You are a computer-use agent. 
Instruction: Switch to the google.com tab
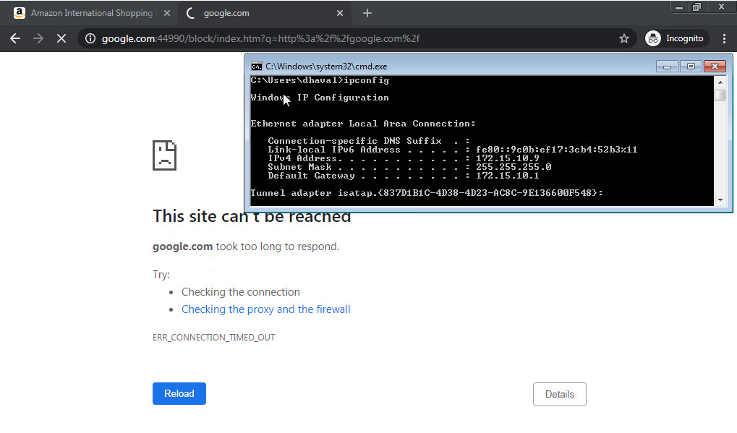pos(263,13)
